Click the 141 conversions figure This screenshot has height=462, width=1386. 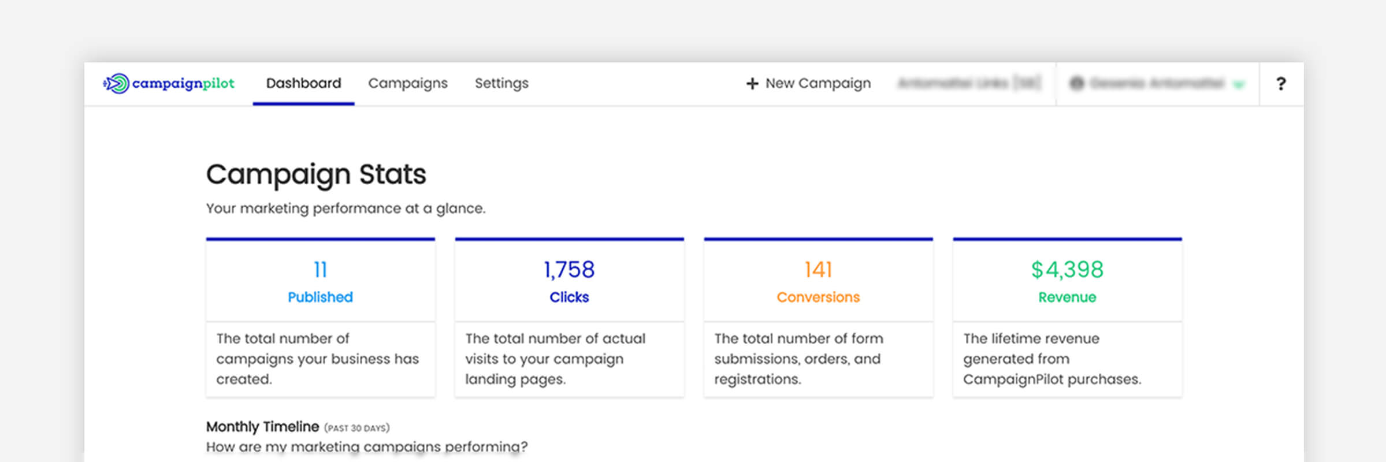tap(818, 270)
